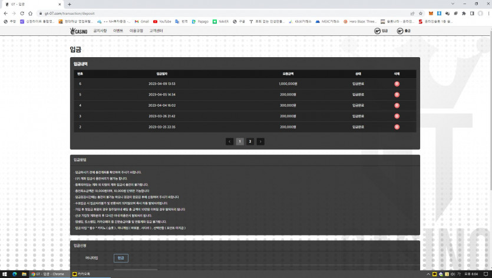
Task: Go to previous page arrow in pagination
Action: pyautogui.click(x=229, y=141)
